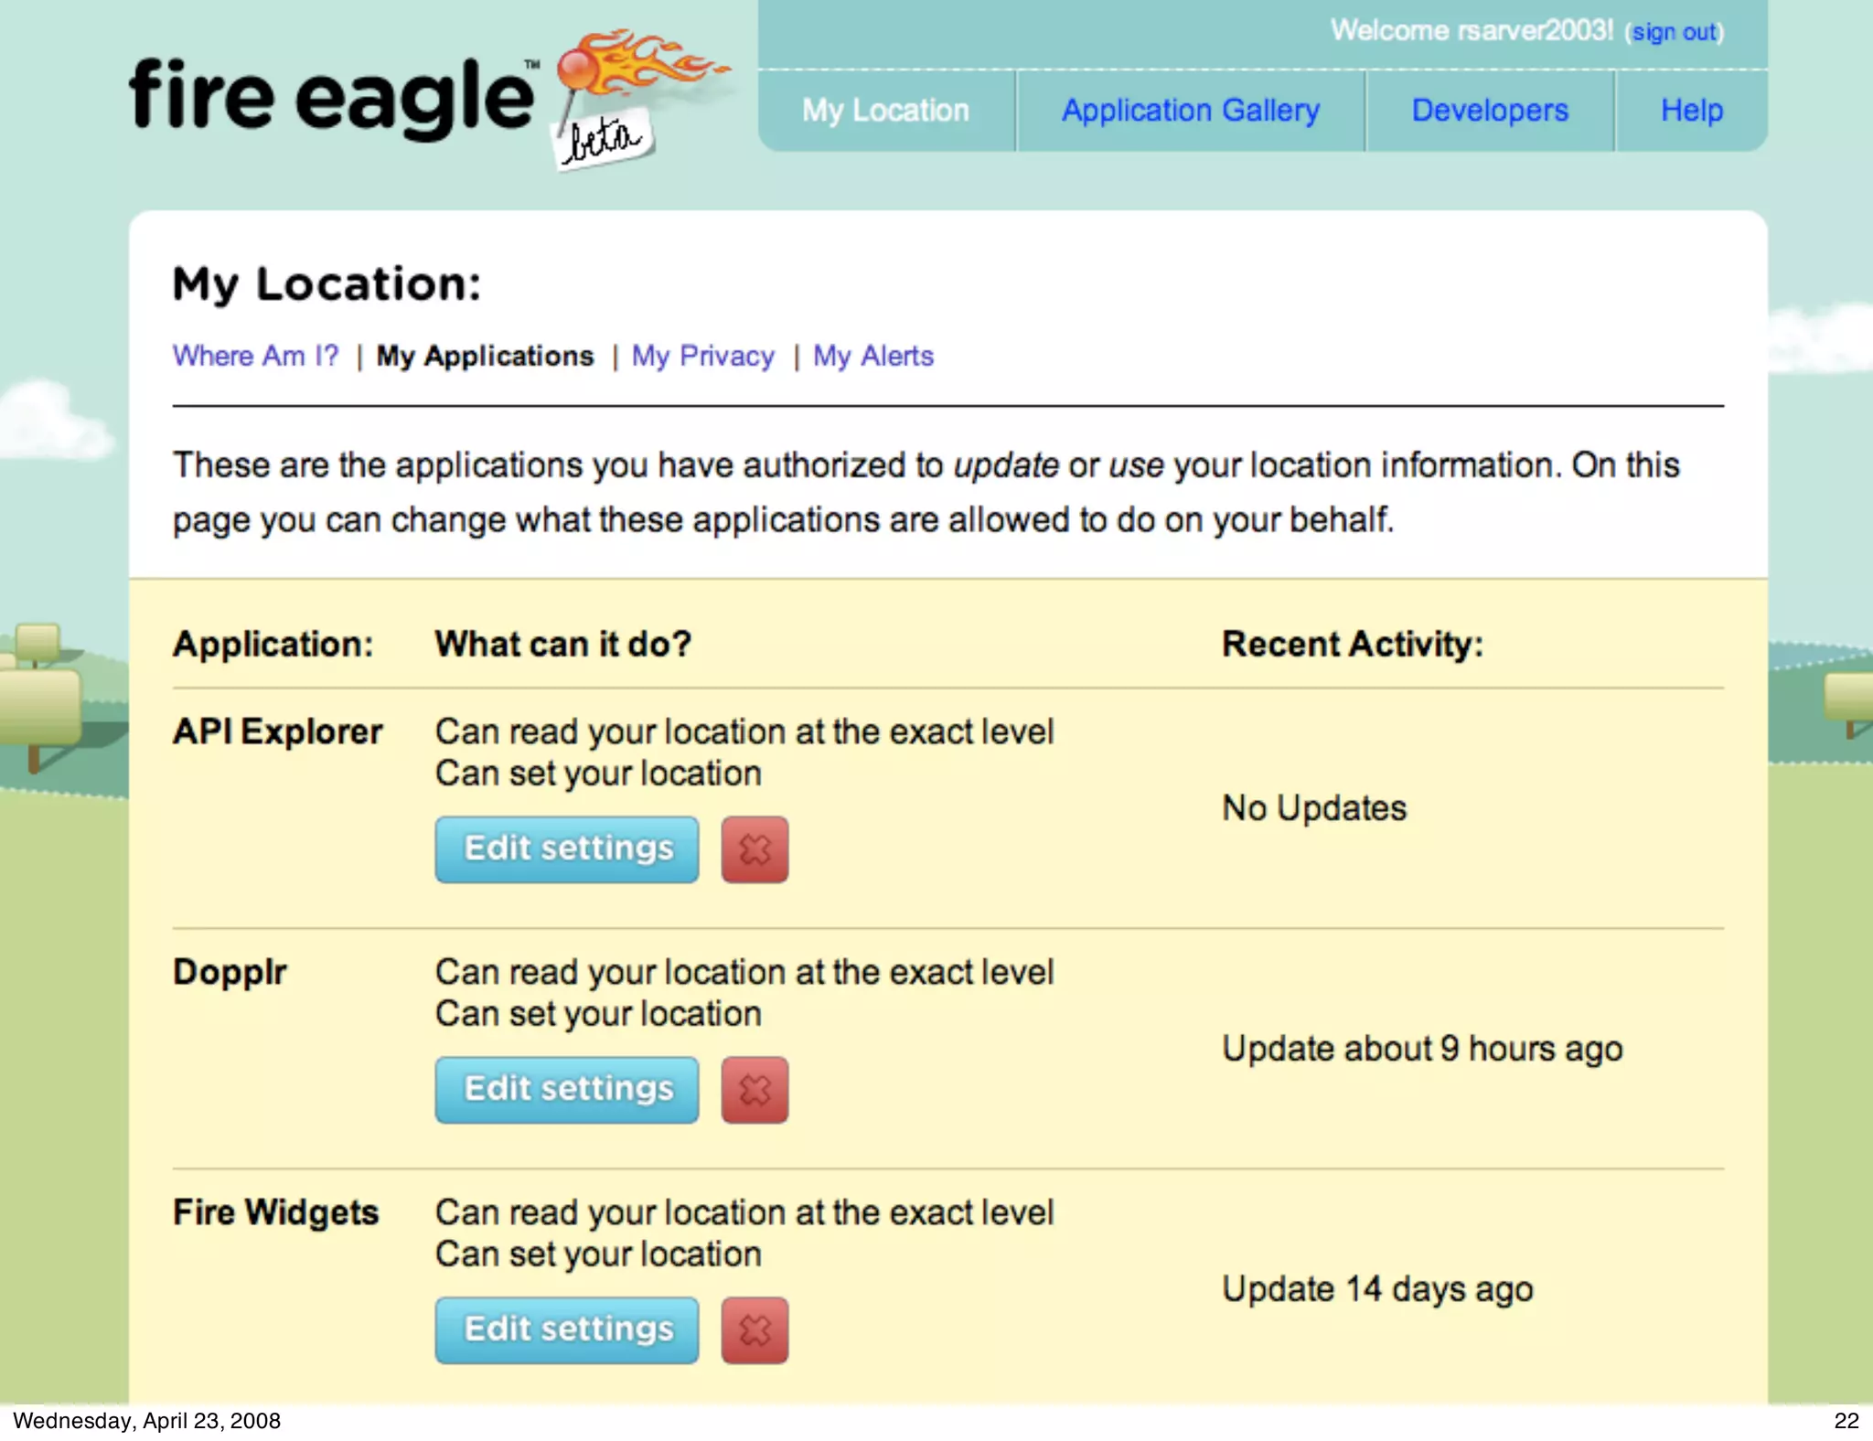Click the API Explorer application name

click(278, 731)
